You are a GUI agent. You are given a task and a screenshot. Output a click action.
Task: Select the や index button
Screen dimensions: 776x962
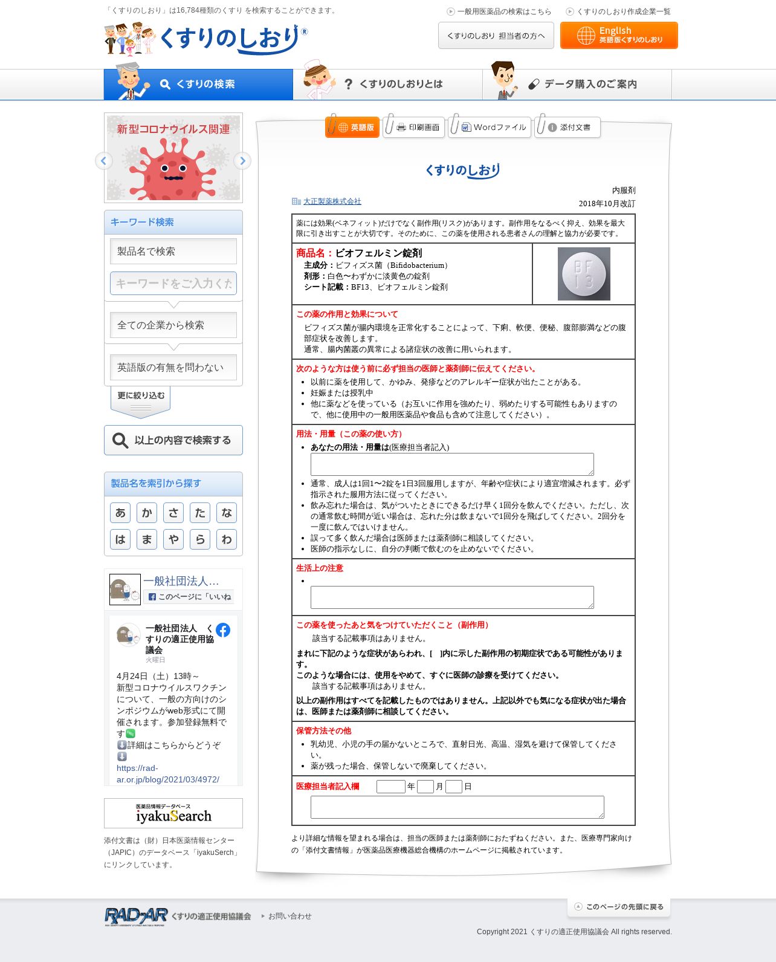point(173,539)
